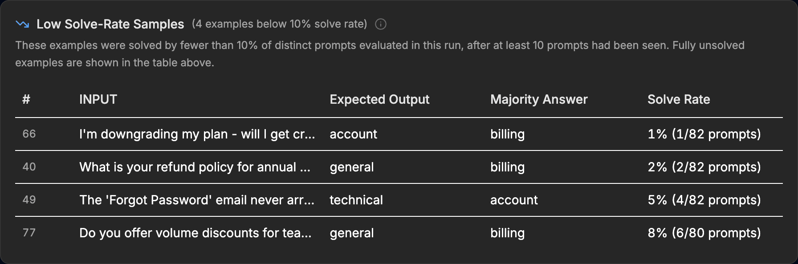This screenshot has height=264, width=798.
Task: Click the downward trend arrow icon
Action: pos(23,24)
